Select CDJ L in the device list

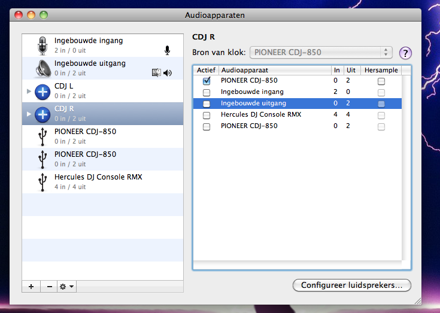pos(103,91)
